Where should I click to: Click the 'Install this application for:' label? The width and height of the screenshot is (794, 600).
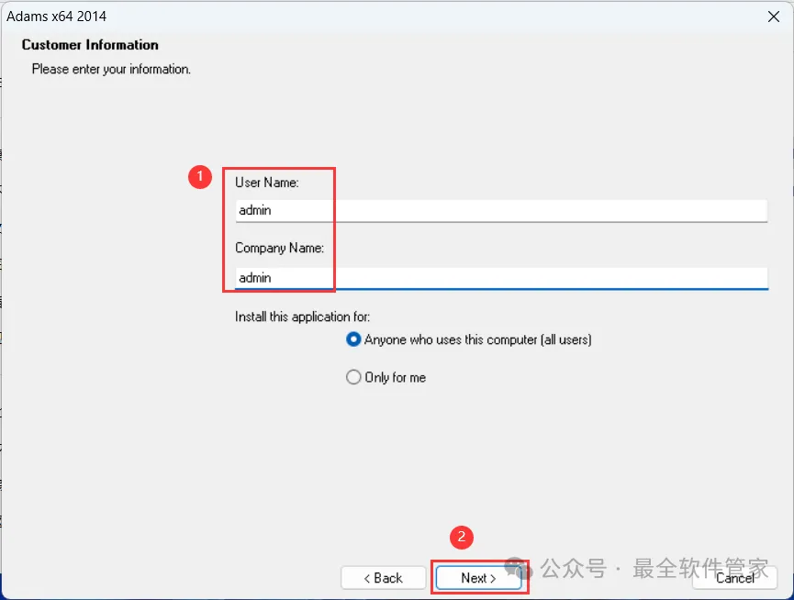coord(302,317)
